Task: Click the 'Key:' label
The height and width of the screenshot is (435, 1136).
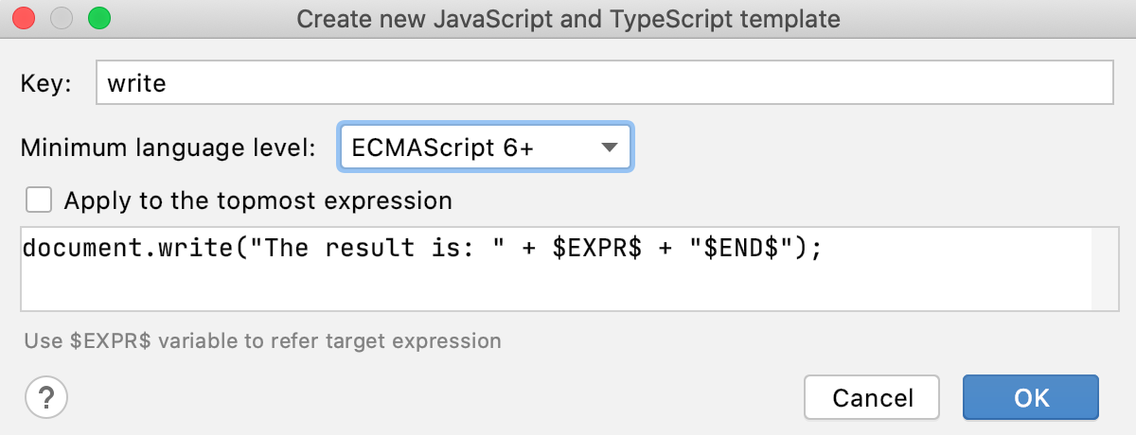Action: pyautogui.click(x=46, y=83)
